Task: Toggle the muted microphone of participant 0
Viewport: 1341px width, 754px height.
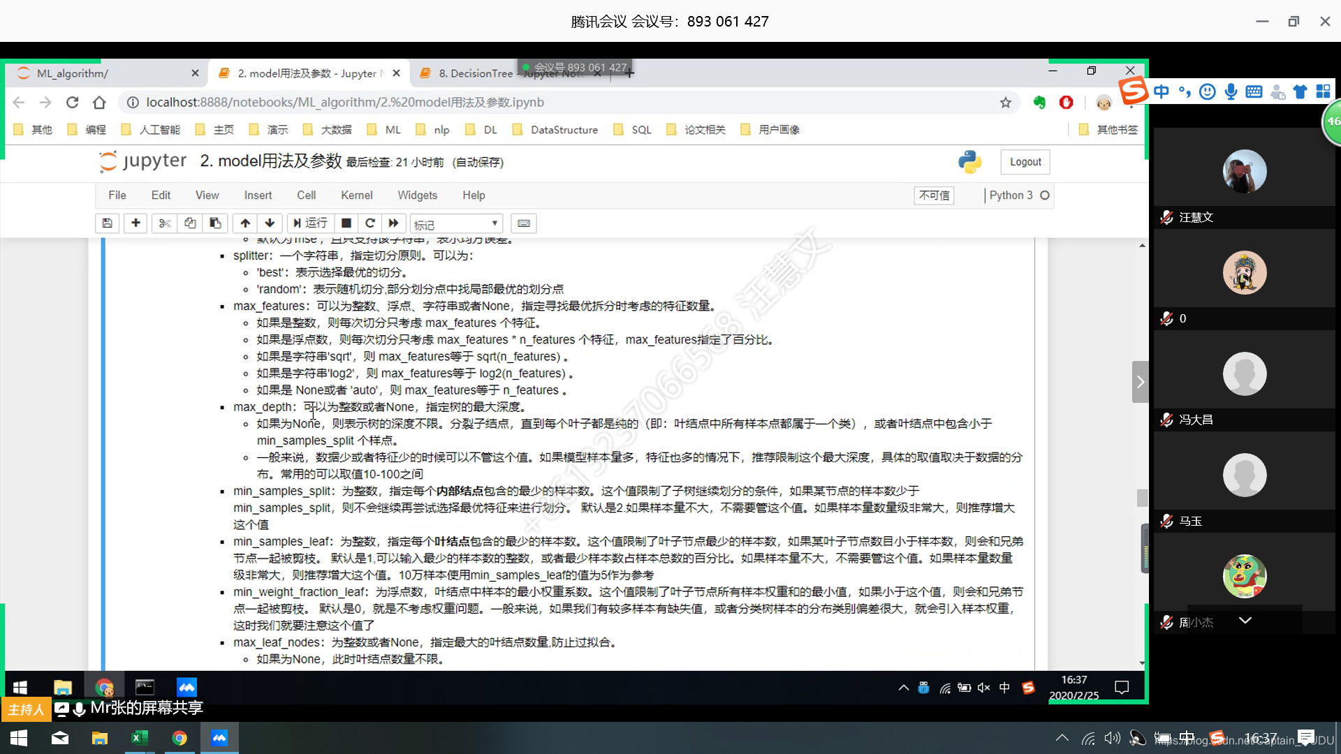Action: pos(1166,318)
